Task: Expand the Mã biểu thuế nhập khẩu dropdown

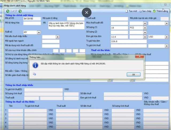Action: 57,37
